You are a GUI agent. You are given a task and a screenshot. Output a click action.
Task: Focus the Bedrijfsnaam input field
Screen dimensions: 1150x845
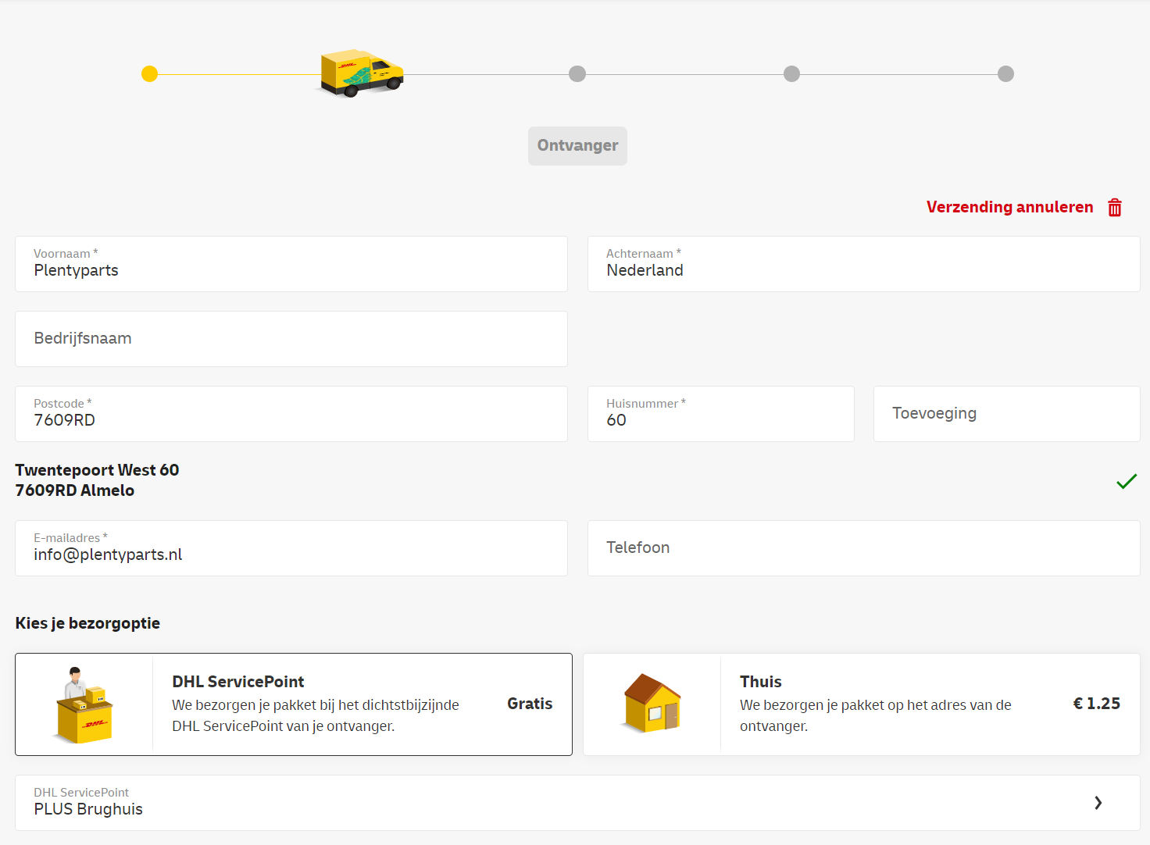(x=291, y=339)
